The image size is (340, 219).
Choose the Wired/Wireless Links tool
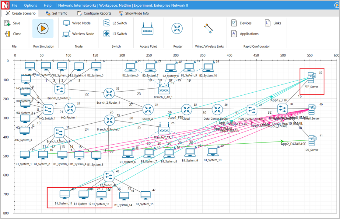pyautogui.click(x=209, y=29)
